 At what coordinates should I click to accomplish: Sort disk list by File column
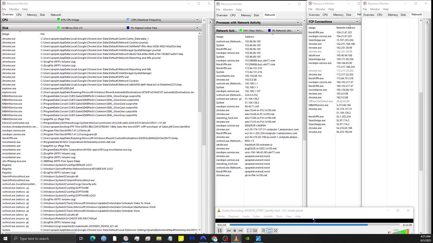point(119,34)
